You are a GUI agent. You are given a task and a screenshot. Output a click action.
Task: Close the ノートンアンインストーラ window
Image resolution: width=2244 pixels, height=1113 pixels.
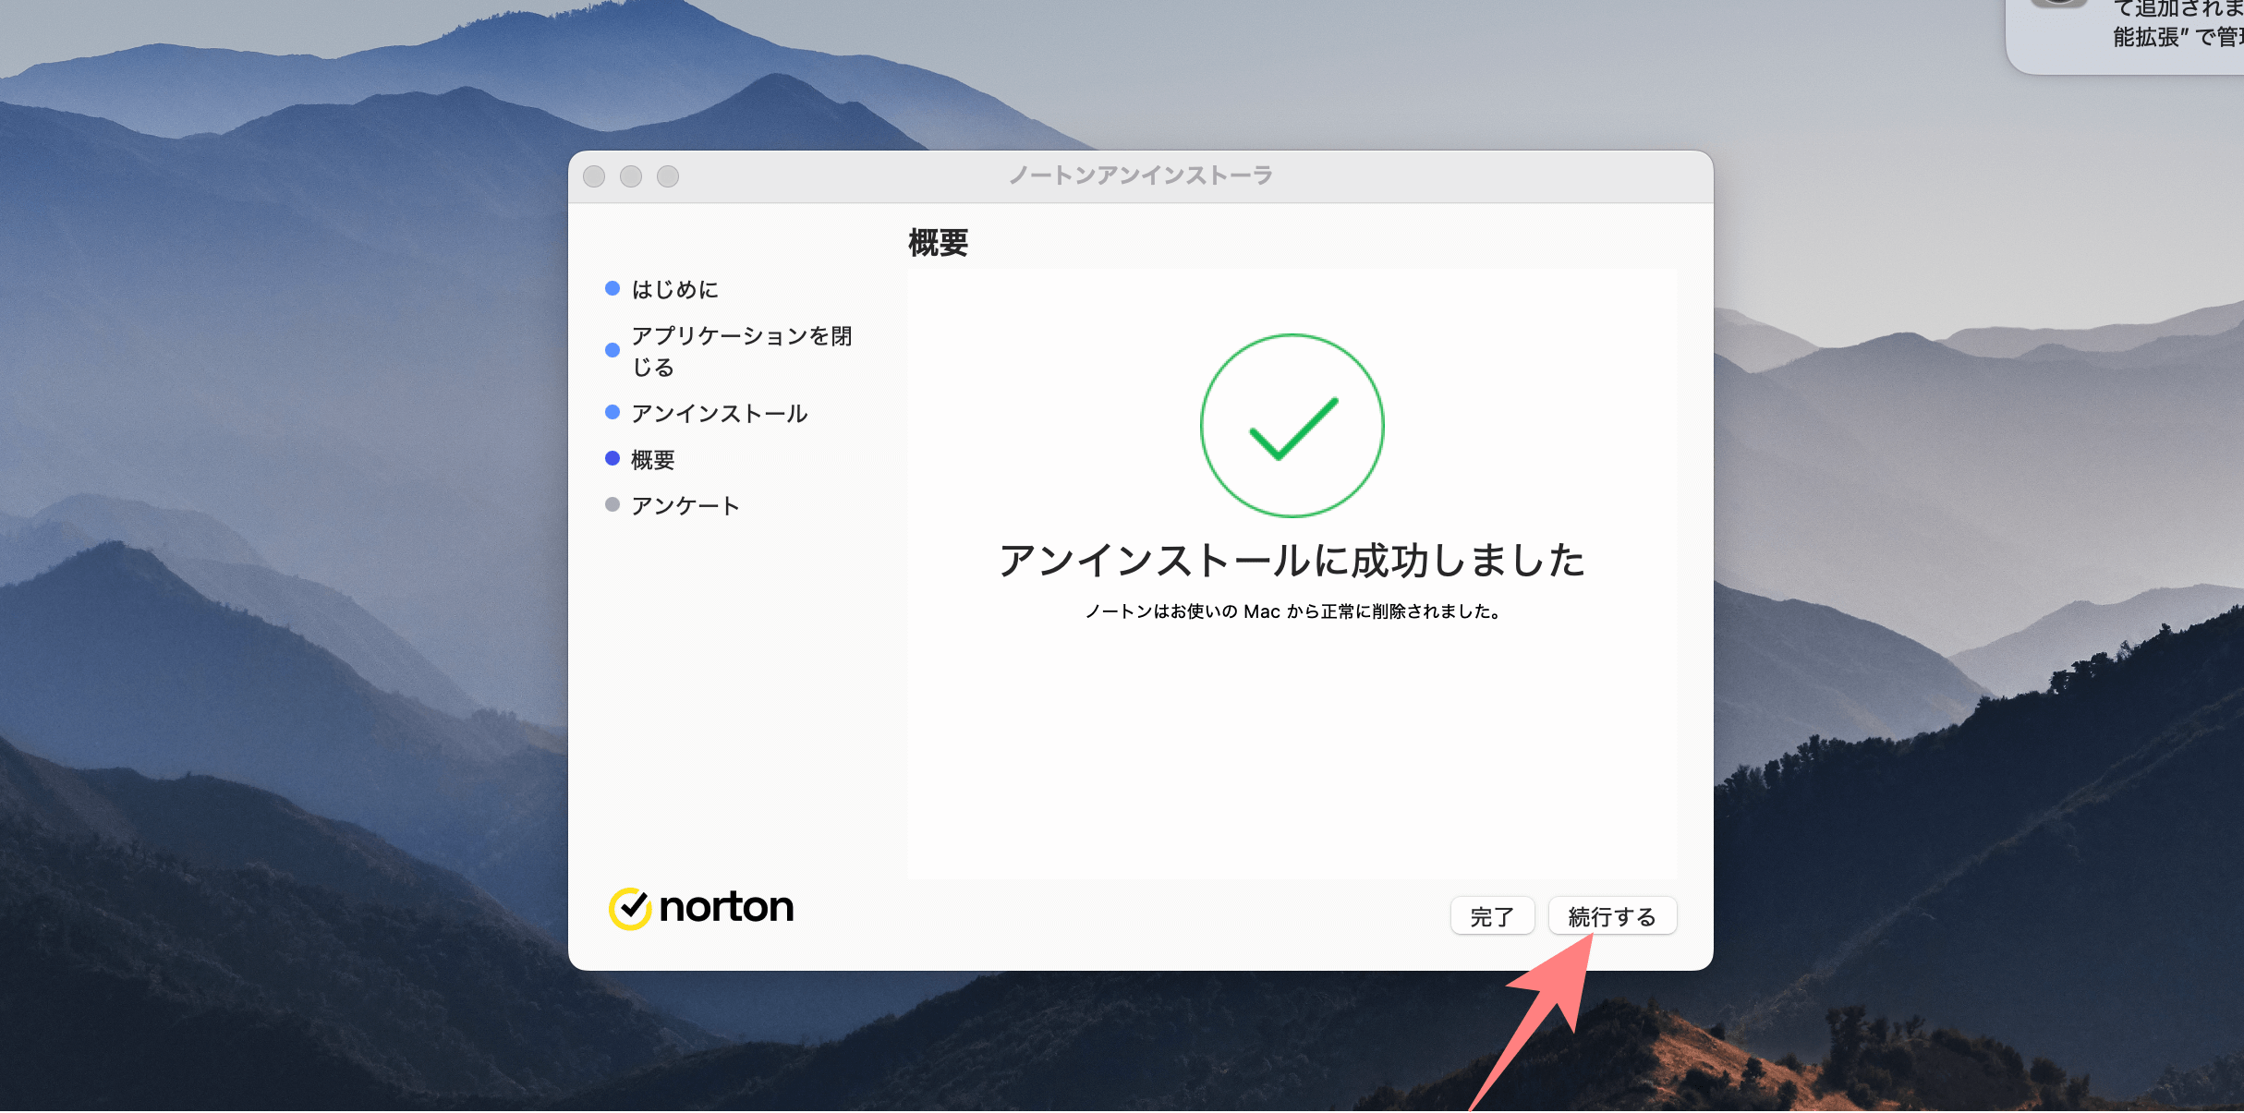[x=594, y=176]
